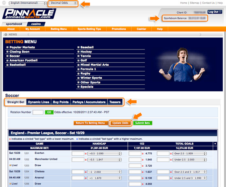The width and height of the screenshot is (226, 187).
Task: Select the sportsbook tab
Action: (14, 24)
